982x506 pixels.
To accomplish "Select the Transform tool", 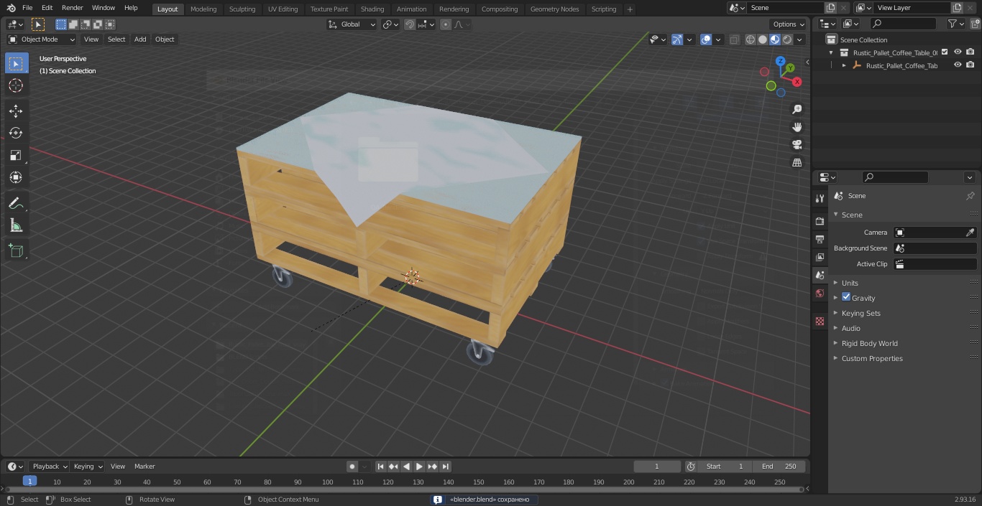I will coord(16,177).
